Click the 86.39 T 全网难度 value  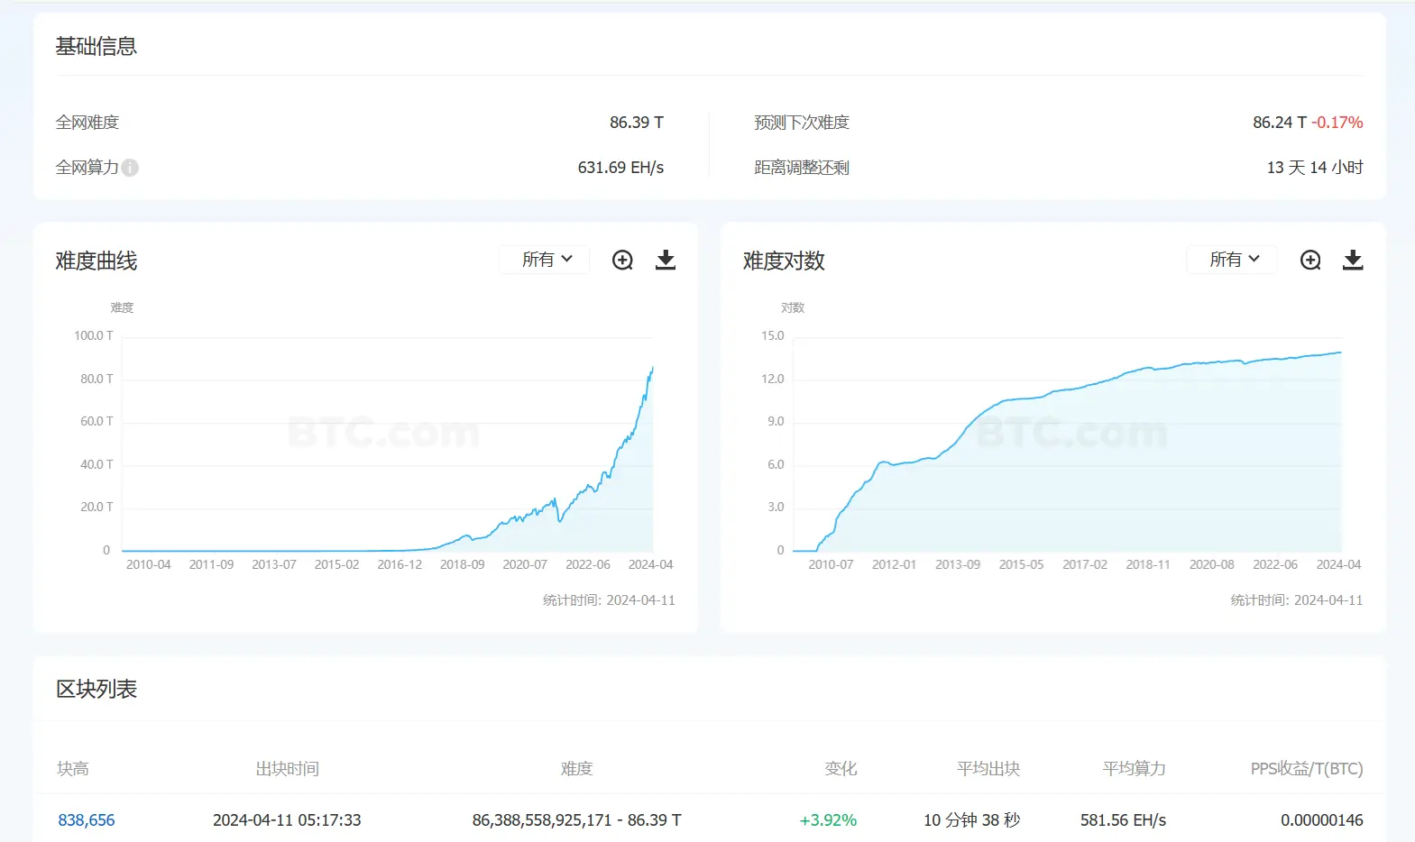[x=637, y=123]
